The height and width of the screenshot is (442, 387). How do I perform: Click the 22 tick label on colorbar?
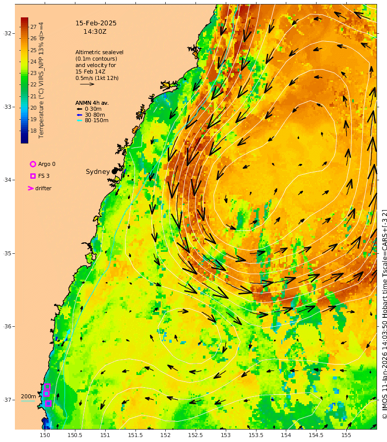pos(34,84)
